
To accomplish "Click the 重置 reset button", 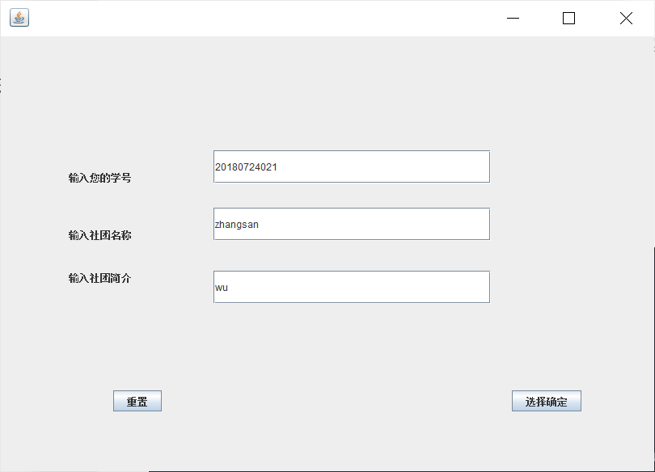I will (x=137, y=401).
